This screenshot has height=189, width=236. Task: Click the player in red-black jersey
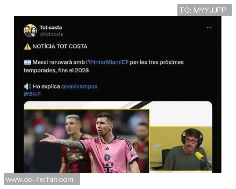(74, 144)
